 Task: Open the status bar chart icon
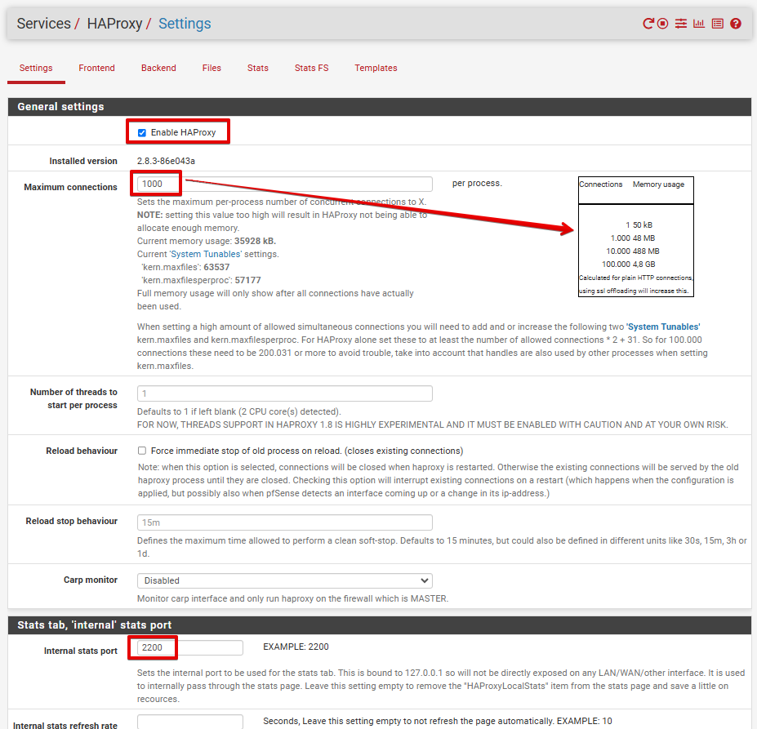pyautogui.click(x=699, y=24)
